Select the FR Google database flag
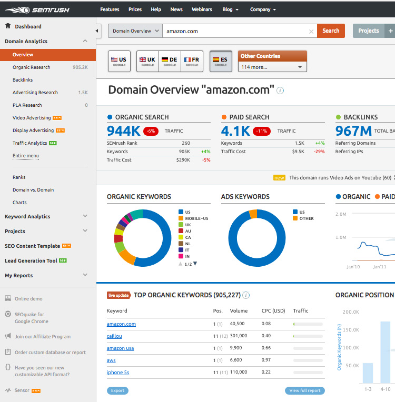Viewport: 395px width, 402px height. click(192, 61)
